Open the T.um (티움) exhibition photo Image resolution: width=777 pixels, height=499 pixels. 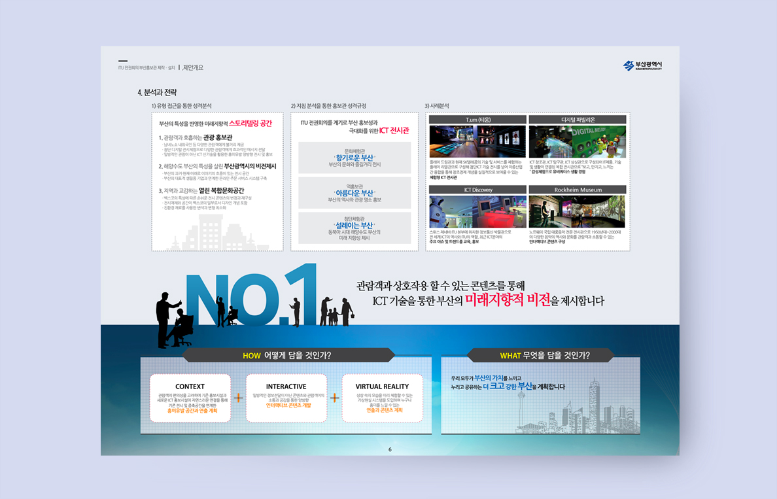click(x=477, y=141)
